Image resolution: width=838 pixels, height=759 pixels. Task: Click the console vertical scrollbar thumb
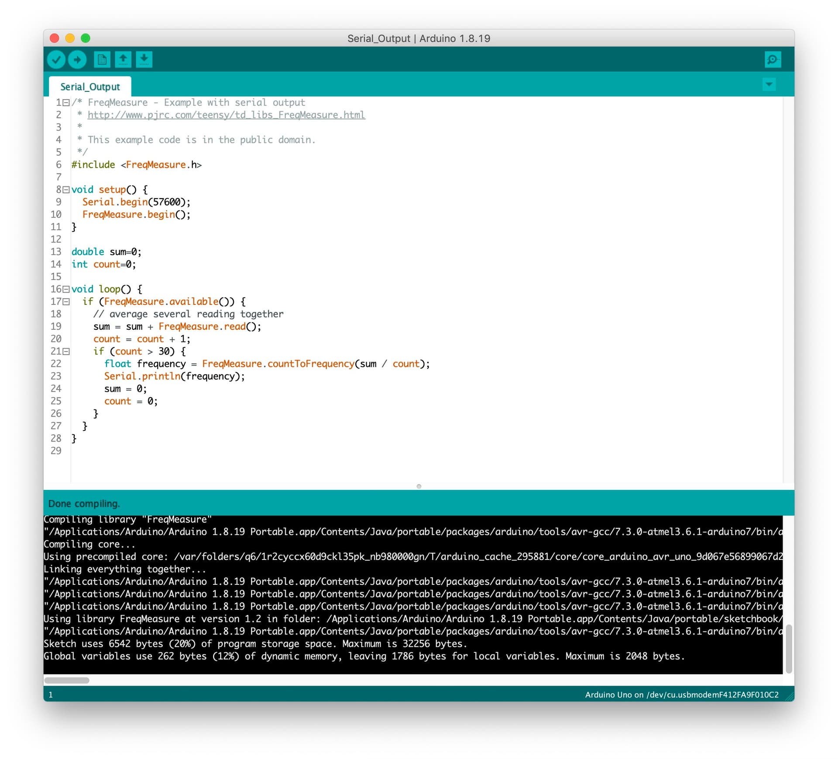coord(788,649)
